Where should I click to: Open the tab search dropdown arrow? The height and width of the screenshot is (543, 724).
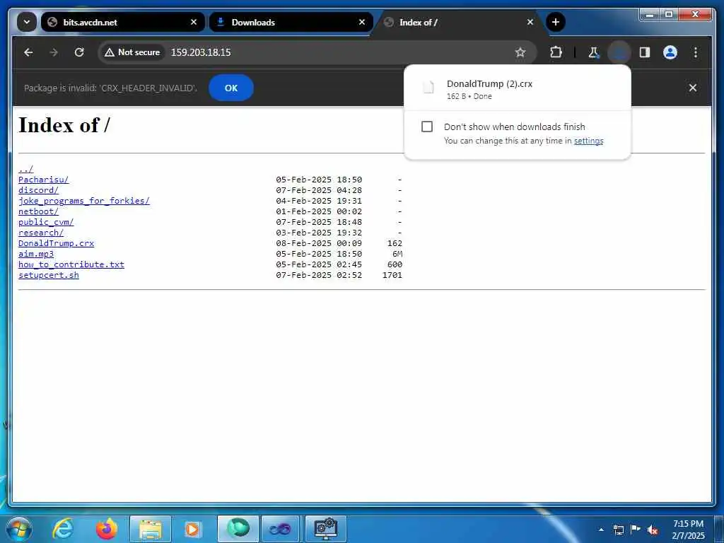pos(27,22)
